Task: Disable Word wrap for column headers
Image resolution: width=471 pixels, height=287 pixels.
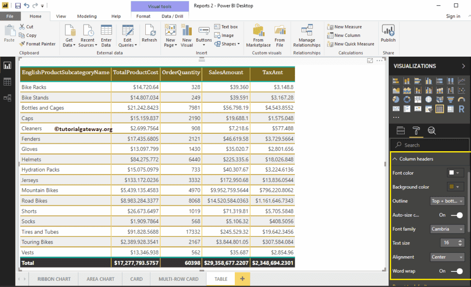Action: (458, 270)
